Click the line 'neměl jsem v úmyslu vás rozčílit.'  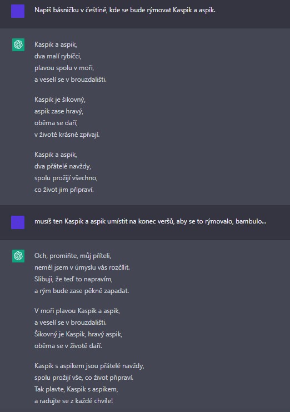(x=82, y=267)
